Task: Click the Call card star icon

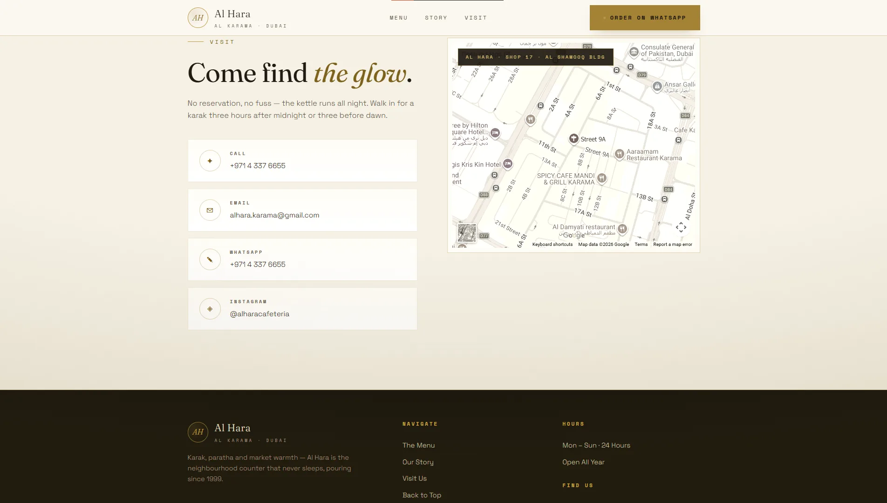Action: (210, 161)
